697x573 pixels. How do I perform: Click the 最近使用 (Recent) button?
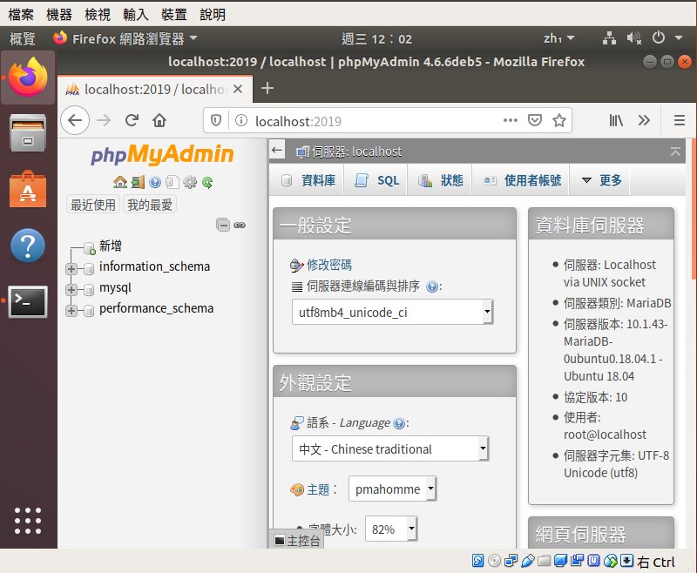(93, 205)
